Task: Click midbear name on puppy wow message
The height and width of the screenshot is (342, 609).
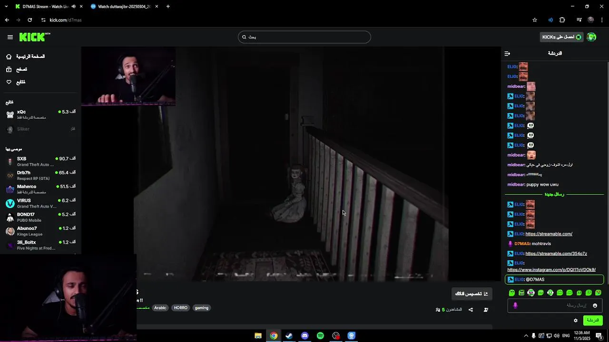Action: (516, 184)
